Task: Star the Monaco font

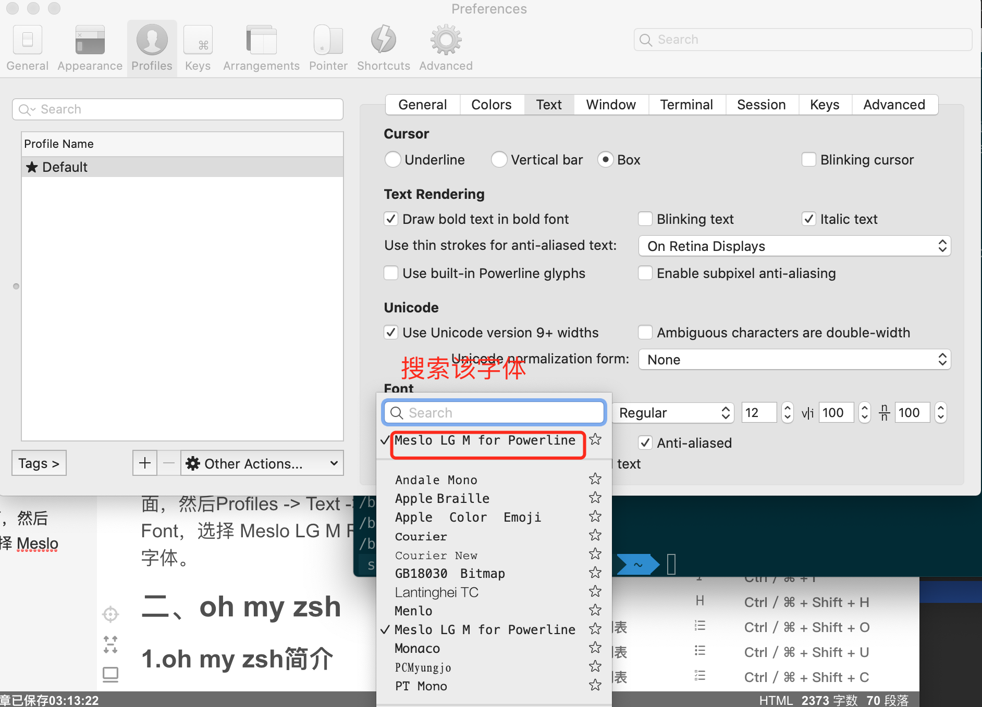Action: 595,648
